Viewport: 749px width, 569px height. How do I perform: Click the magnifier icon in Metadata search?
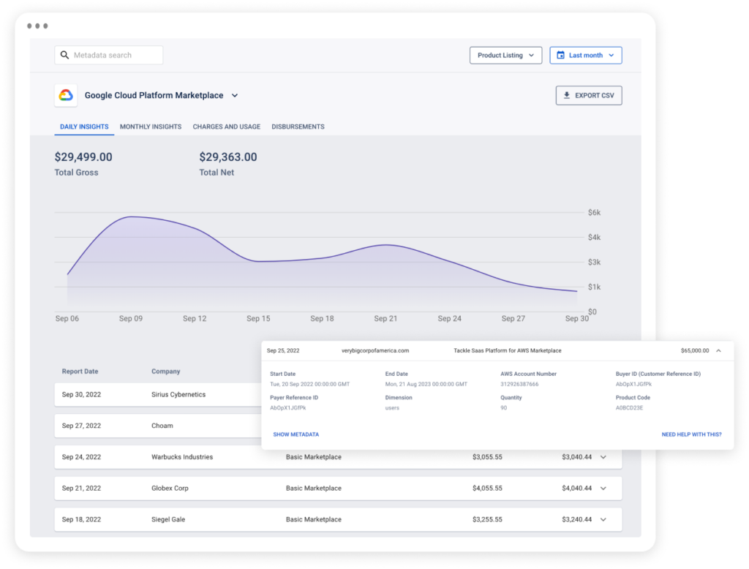64,55
